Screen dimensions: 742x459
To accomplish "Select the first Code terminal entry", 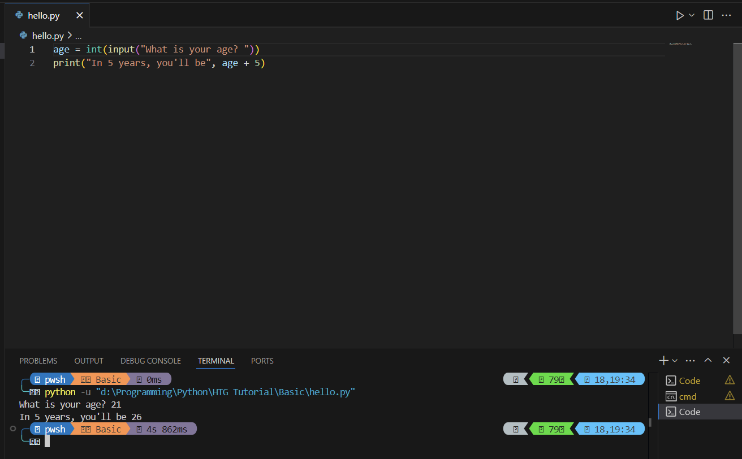I will [x=689, y=381].
